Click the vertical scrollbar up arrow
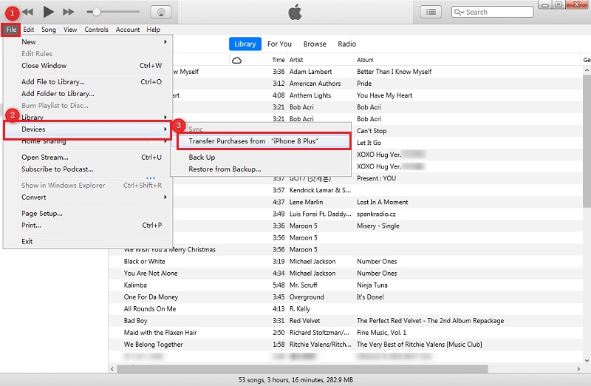Viewport: 591px width, 386px height. (x=587, y=70)
